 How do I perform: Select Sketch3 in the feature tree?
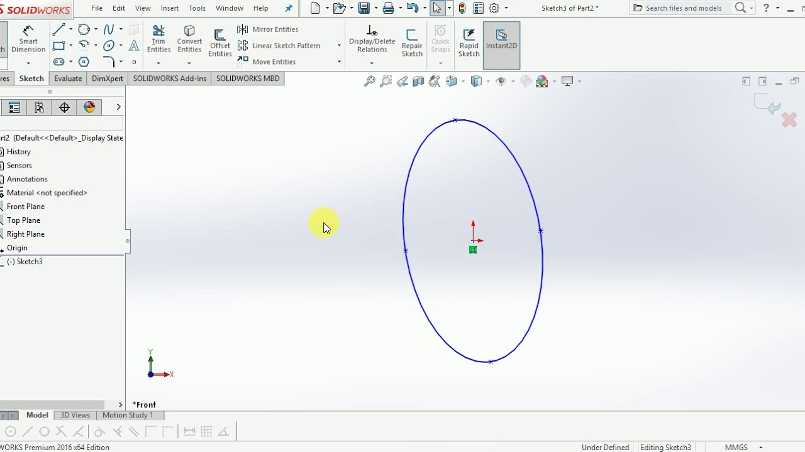pos(25,262)
